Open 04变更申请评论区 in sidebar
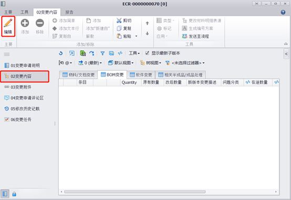291x200 pixels. (25, 98)
